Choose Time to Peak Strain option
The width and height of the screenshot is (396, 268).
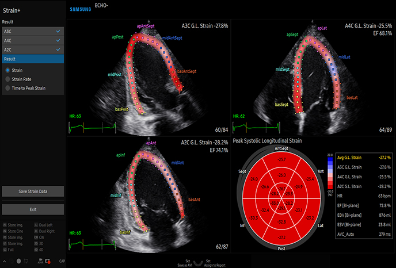(7, 88)
